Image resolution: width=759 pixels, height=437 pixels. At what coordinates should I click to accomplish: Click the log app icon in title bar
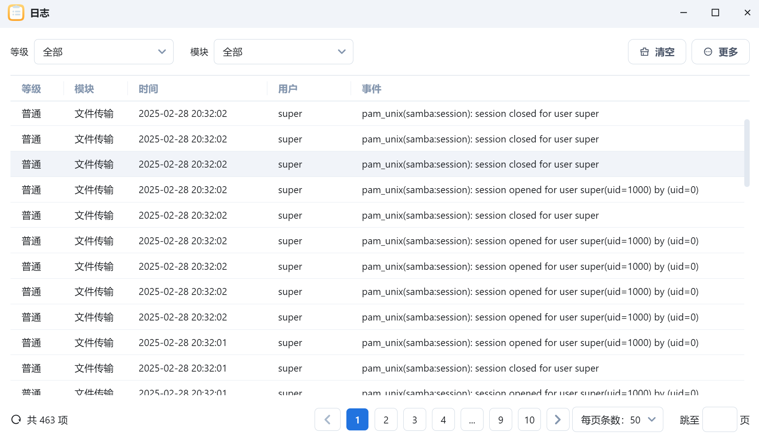(x=16, y=13)
